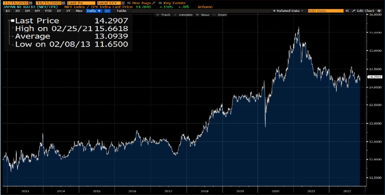
Task: Open chart settings gear icon
Action: pyautogui.click(x=378, y=11)
